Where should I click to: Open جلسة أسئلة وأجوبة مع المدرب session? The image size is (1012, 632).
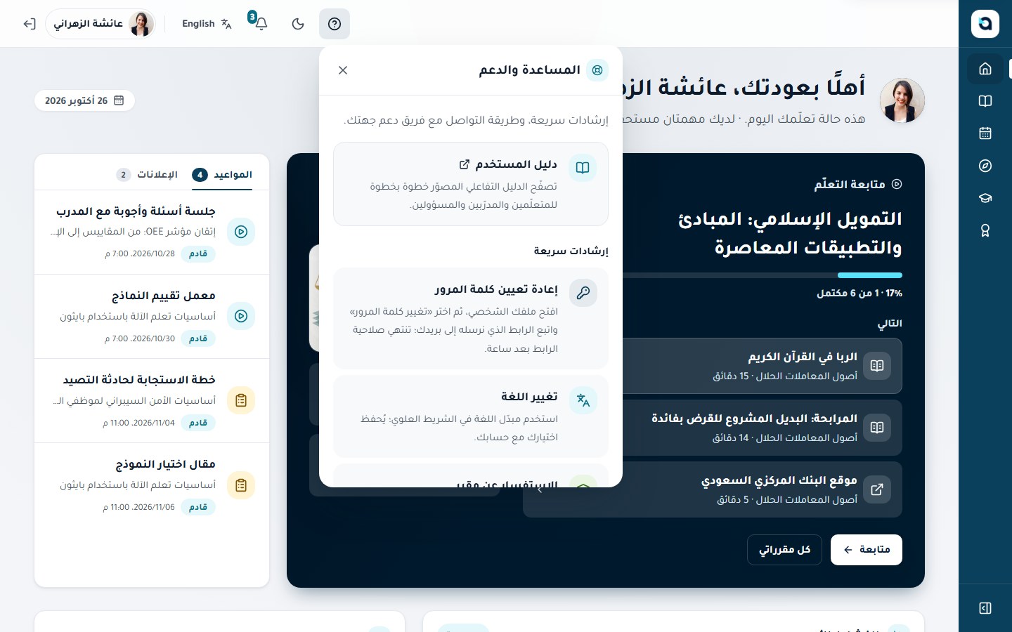tap(152, 232)
